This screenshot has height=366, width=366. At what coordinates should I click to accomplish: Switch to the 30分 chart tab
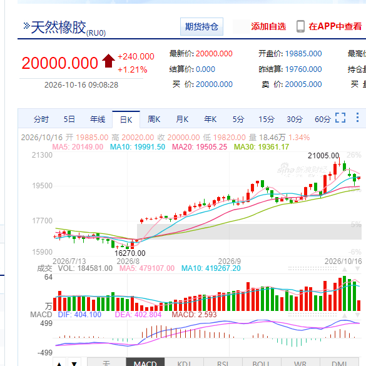pyautogui.click(x=295, y=119)
